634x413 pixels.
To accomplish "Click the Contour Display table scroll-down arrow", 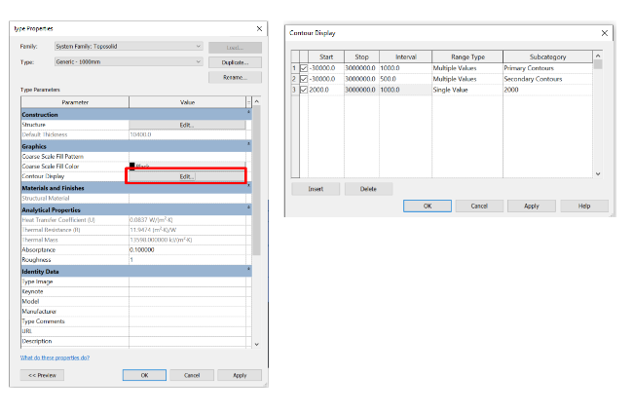I will point(598,173).
